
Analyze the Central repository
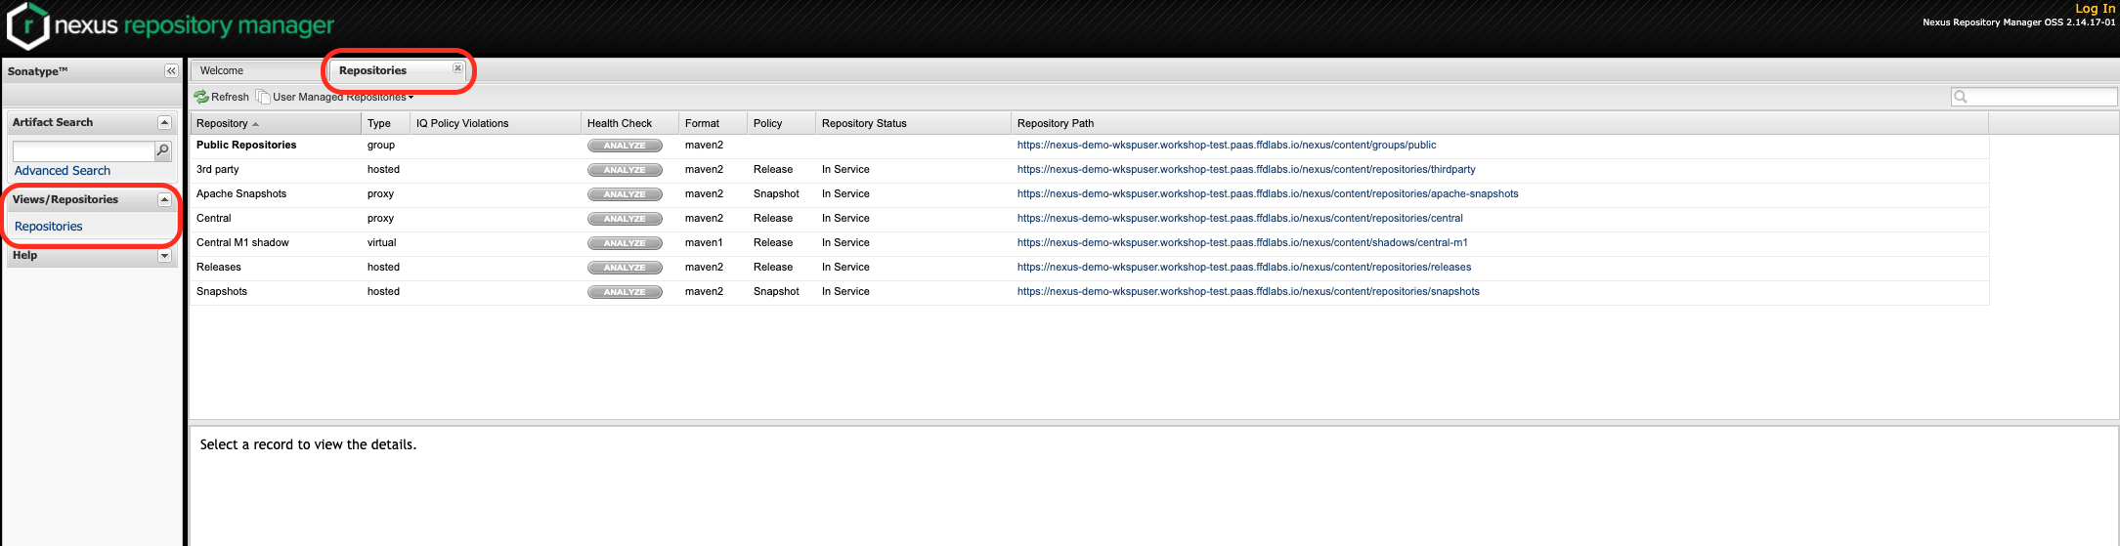[625, 219]
